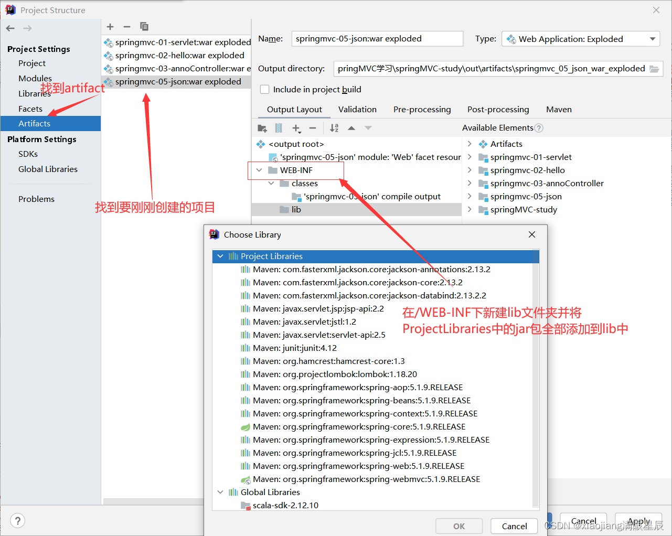Copy the selected artifact icon
The image size is (672, 536).
144,27
